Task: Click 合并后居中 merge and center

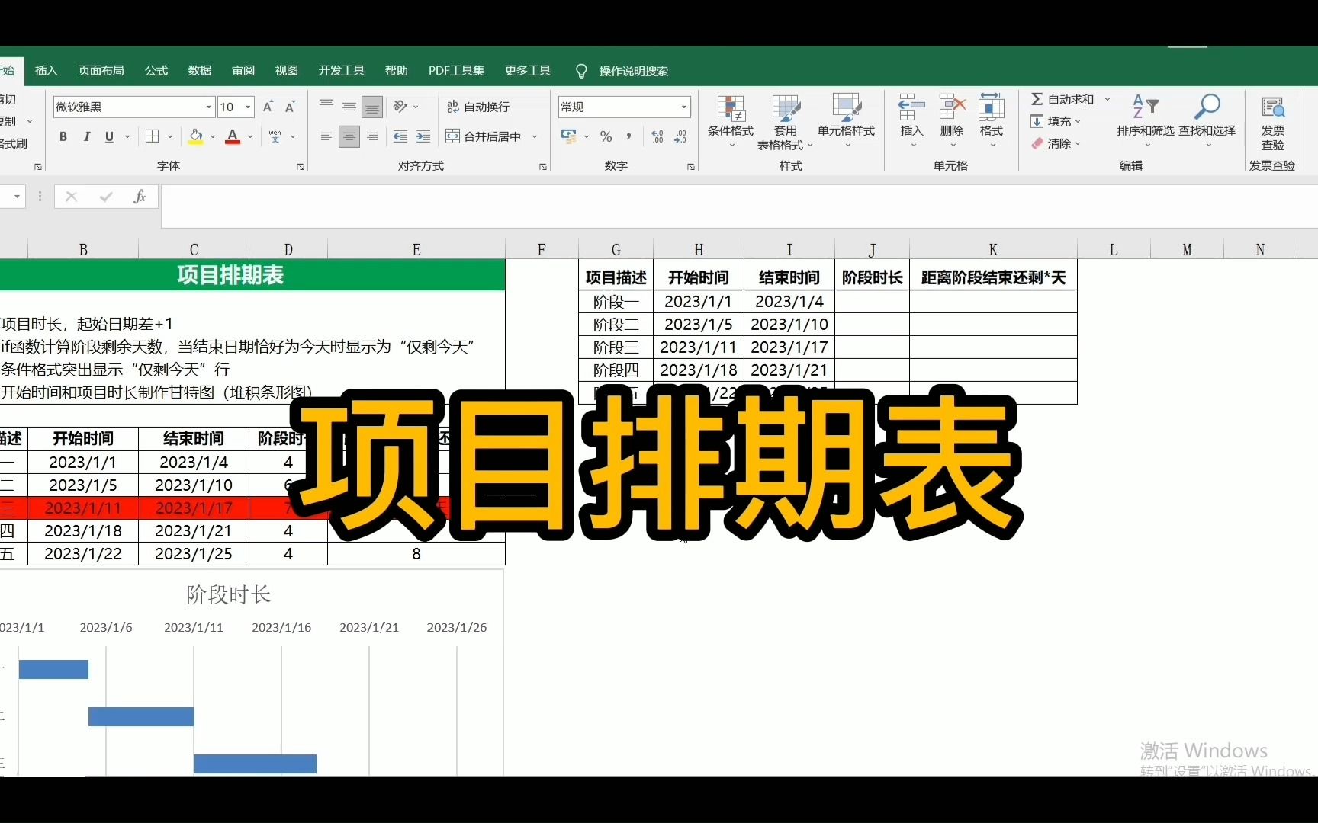Action: 484,136
